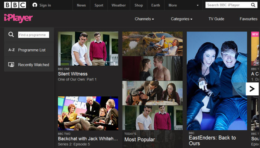Click the Sign in avatar icon
This screenshot has height=148, width=260.
(35, 5)
